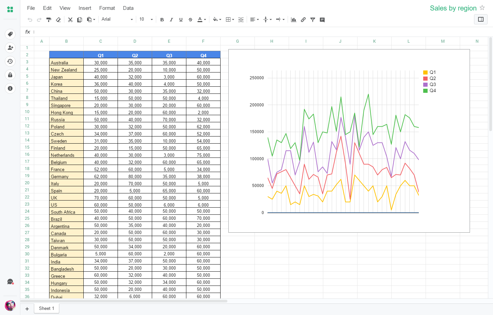Toggle italic formatting
The image size is (493, 315).
171,20
